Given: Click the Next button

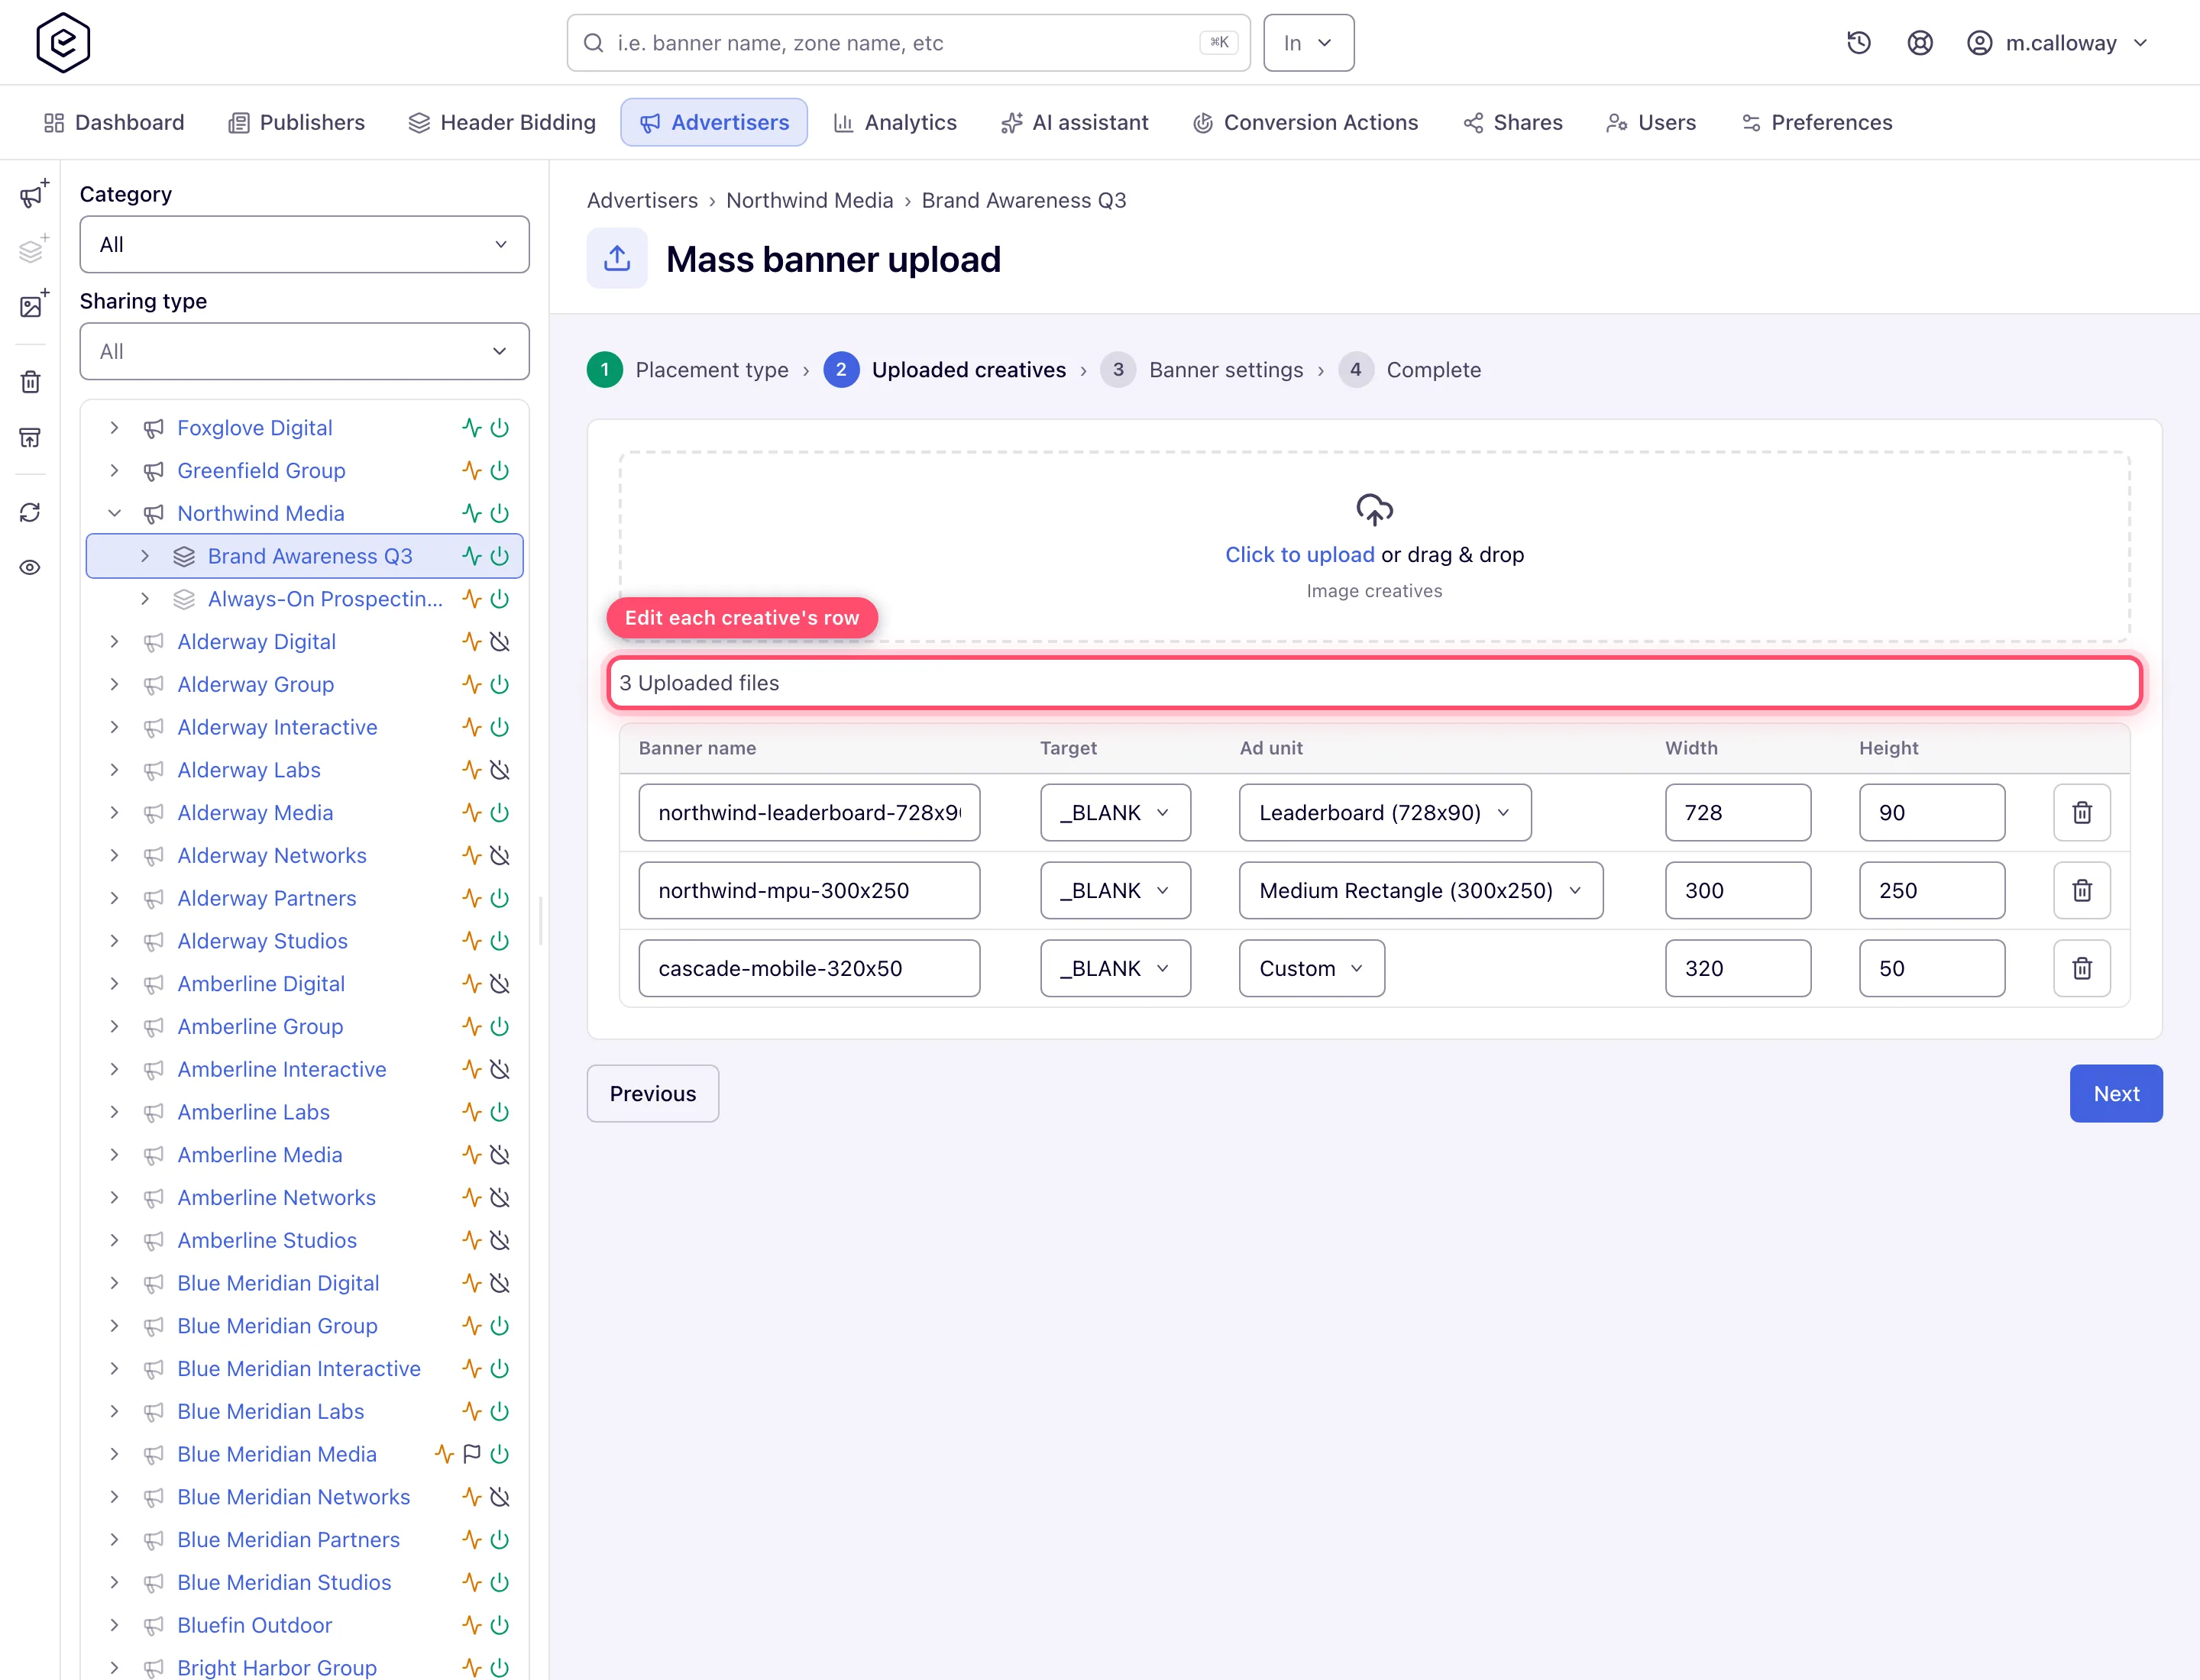Looking at the screenshot, I should (x=2116, y=1093).
